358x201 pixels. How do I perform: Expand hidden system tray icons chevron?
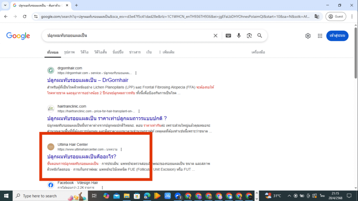(x=289, y=196)
